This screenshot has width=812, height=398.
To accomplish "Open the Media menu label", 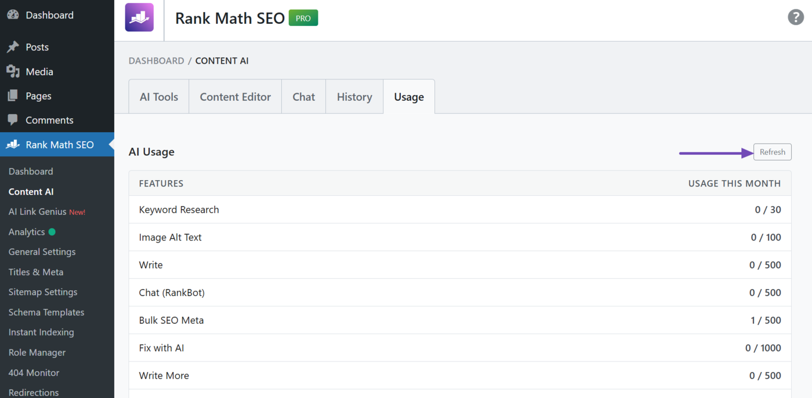I will pos(39,72).
